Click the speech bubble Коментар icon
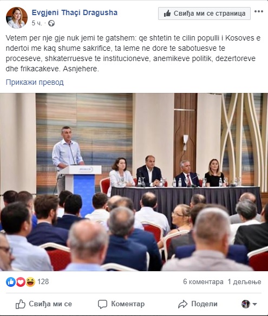The width and height of the screenshot is (268, 316). (x=102, y=304)
